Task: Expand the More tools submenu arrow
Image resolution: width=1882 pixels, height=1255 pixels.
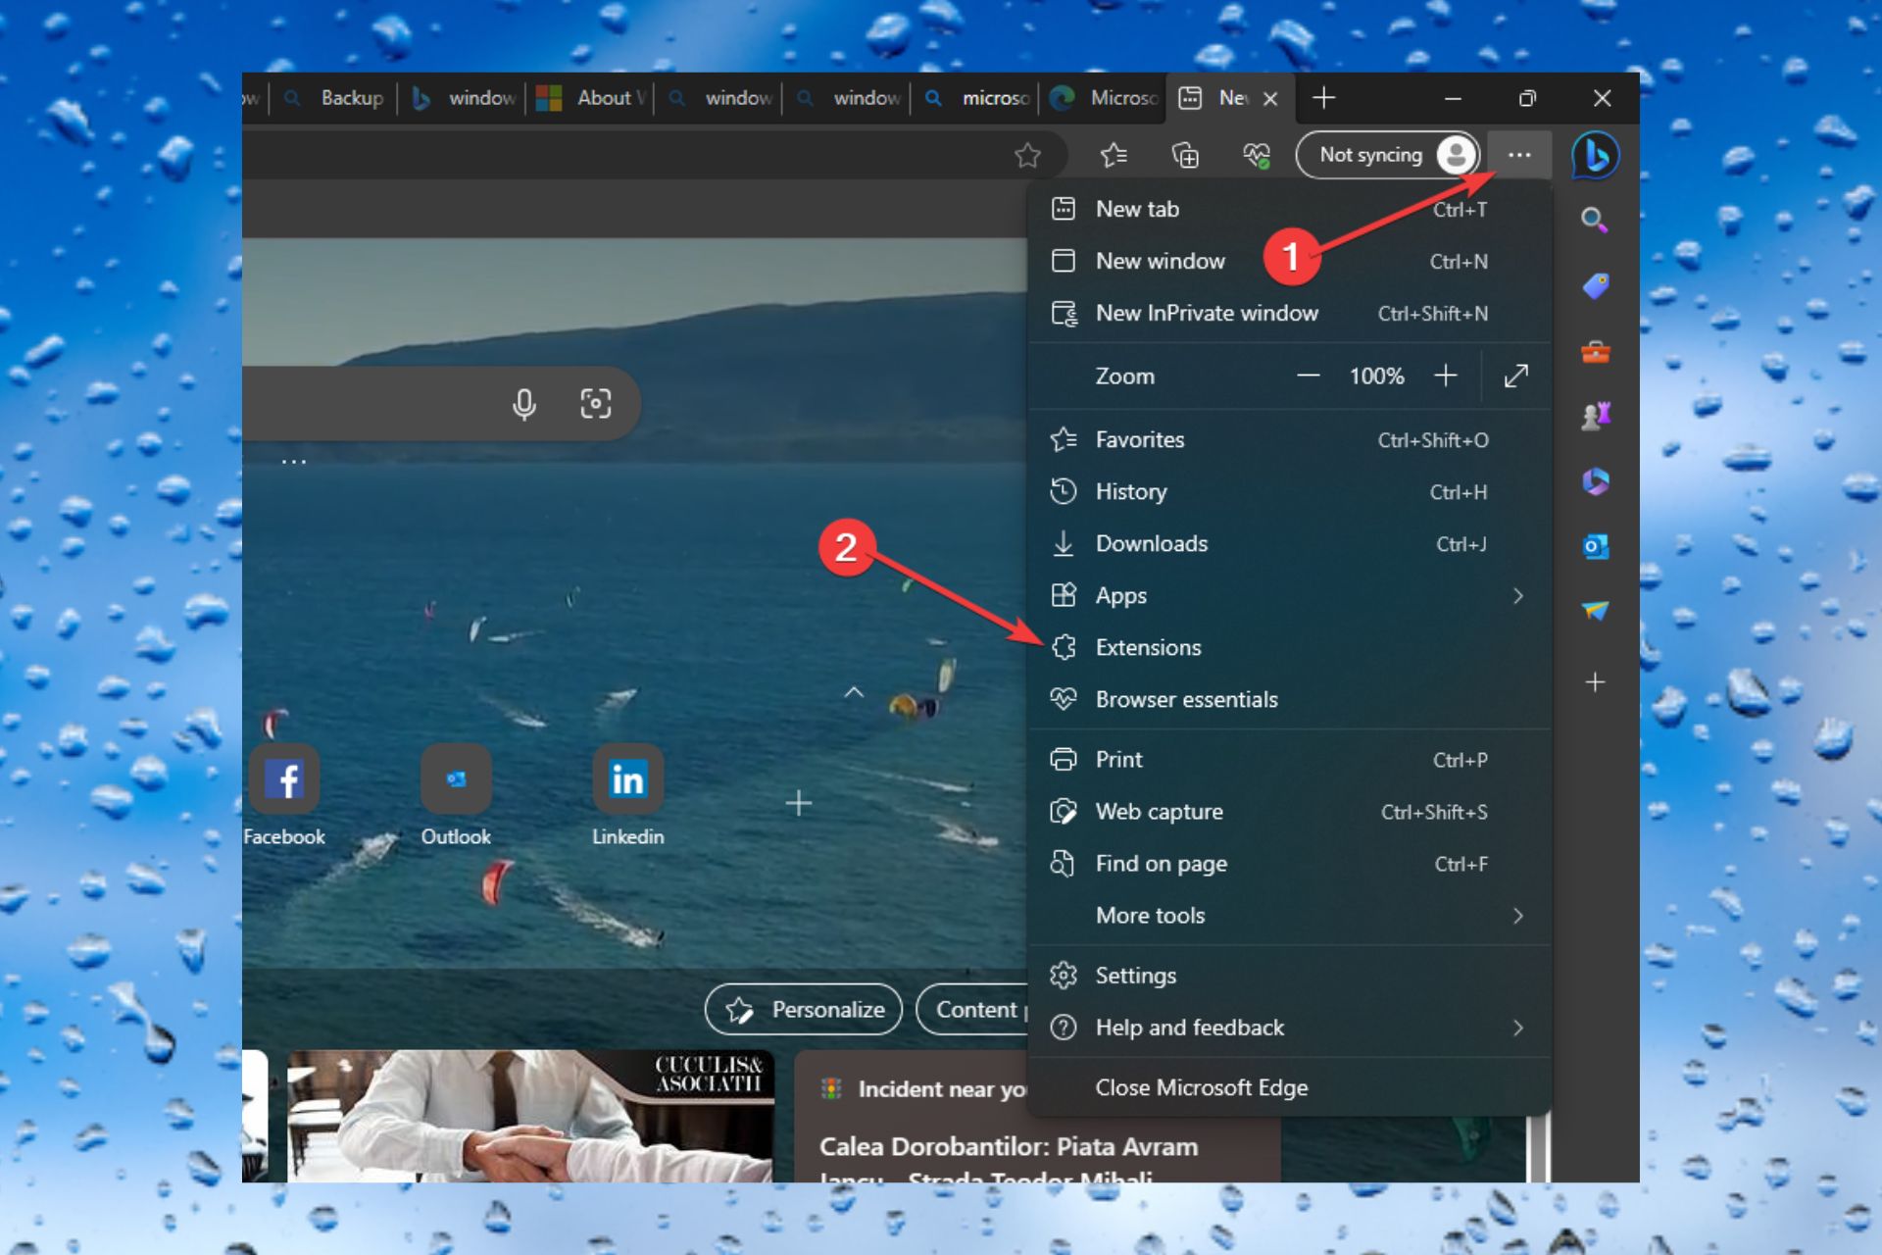Action: click(1516, 915)
